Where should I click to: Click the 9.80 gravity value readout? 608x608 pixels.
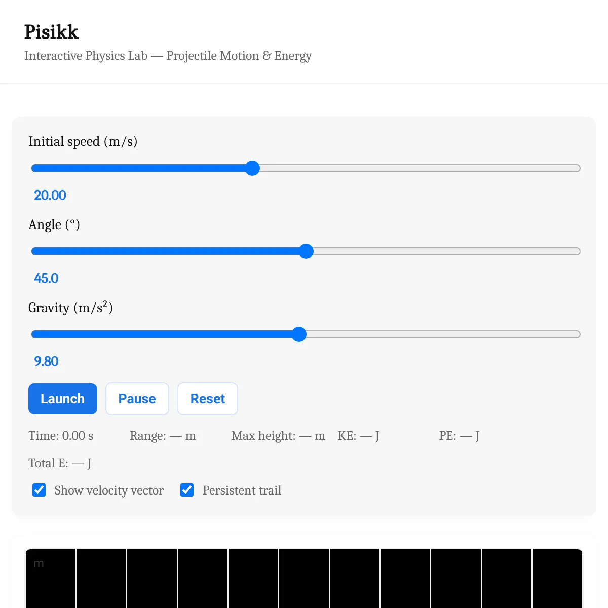pyautogui.click(x=46, y=361)
